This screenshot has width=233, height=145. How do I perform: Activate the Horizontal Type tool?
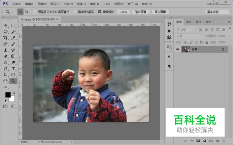click(13, 69)
